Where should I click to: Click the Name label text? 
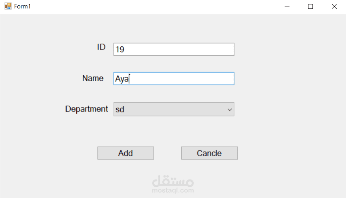click(x=93, y=78)
